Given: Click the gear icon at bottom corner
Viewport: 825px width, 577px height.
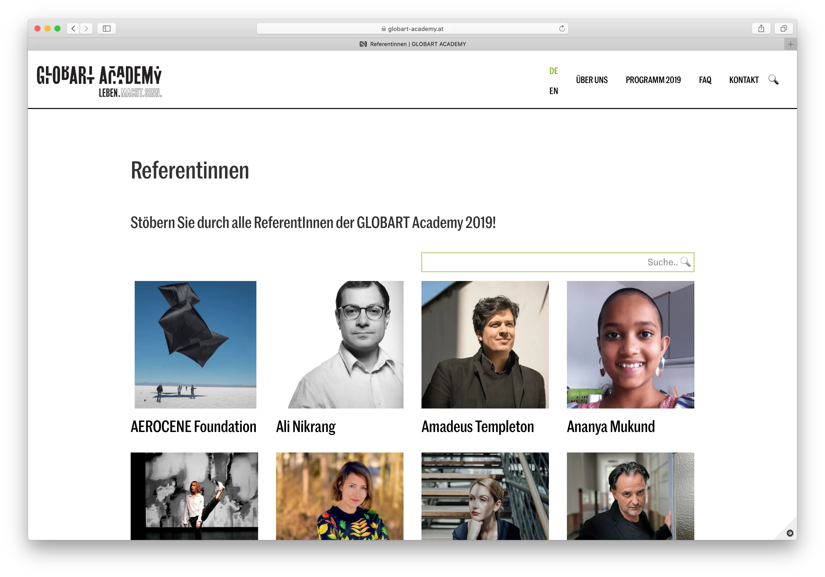Looking at the screenshot, I should pyautogui.click(x=790, y=533).
